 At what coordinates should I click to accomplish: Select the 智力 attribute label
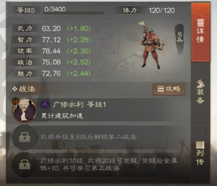click(x=25, y=40)
